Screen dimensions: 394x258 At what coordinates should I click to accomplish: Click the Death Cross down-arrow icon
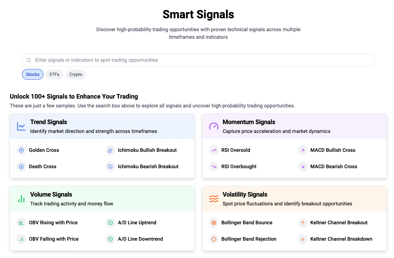(21, 167)
